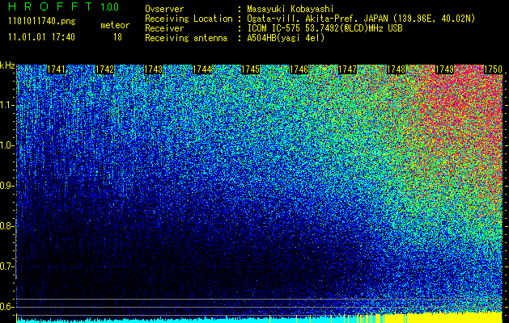Click the 0.7 frequency axis label
The image size is (509, 323).
click(7, 266)
